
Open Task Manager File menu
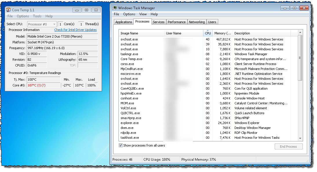pos(116,14)
